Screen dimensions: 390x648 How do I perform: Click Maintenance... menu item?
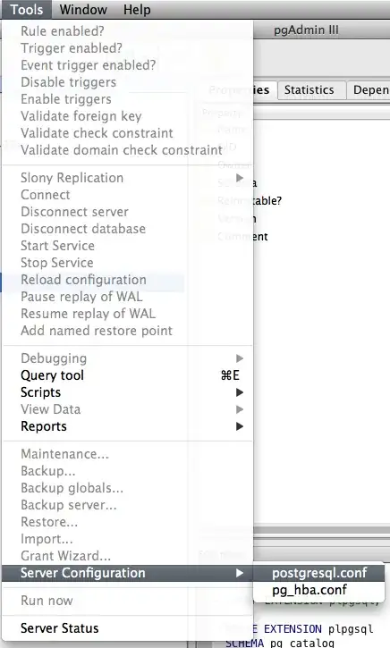click(127, 454)
